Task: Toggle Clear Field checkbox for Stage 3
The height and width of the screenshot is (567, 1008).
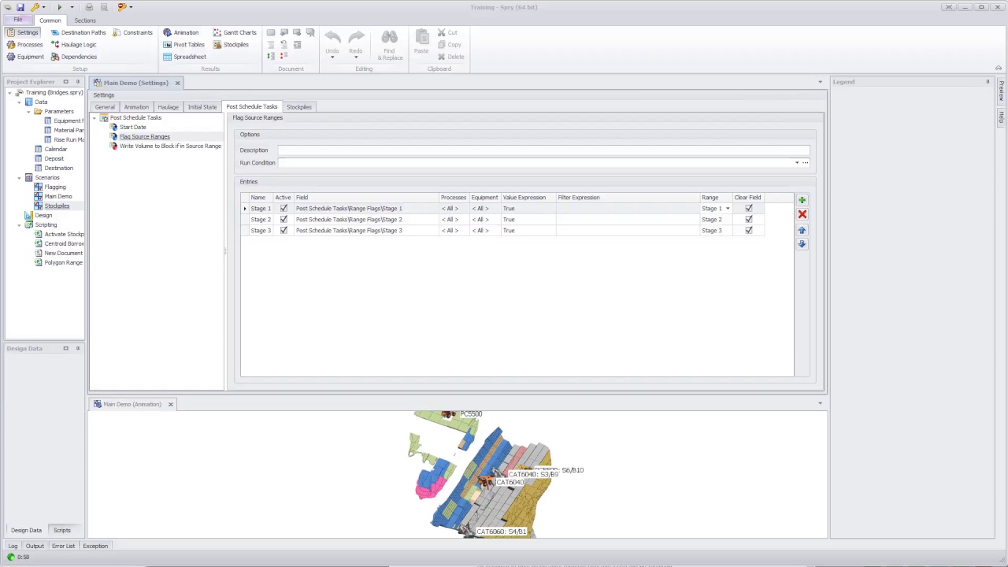Action: coord(749,231)
